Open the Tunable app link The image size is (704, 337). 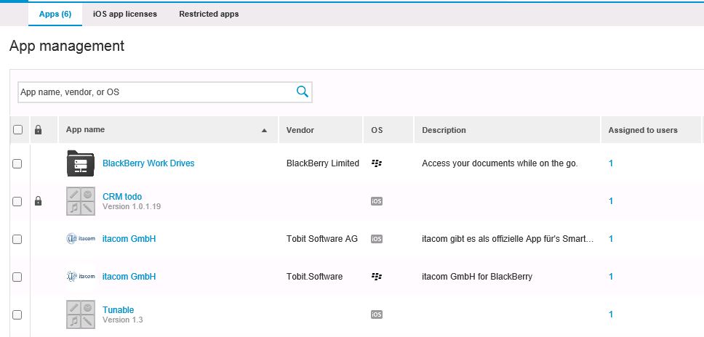pyautogui.click(x=118, y=309)
